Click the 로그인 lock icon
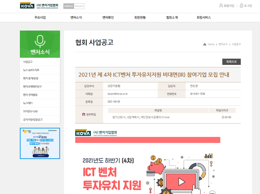The height and width of the screenshot is (194, 260). 242,6
